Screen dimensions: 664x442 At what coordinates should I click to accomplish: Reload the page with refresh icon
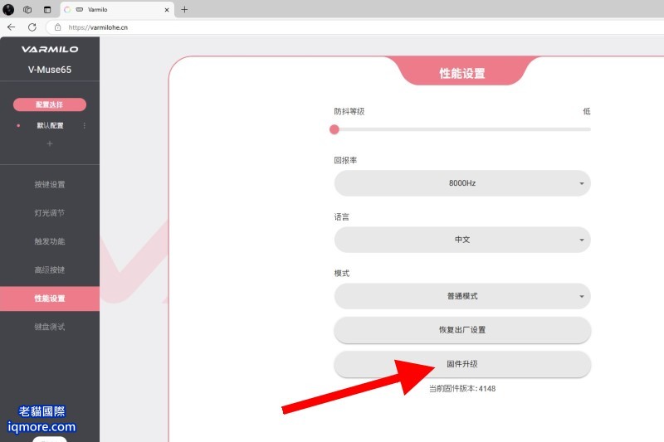coord(32,27)
